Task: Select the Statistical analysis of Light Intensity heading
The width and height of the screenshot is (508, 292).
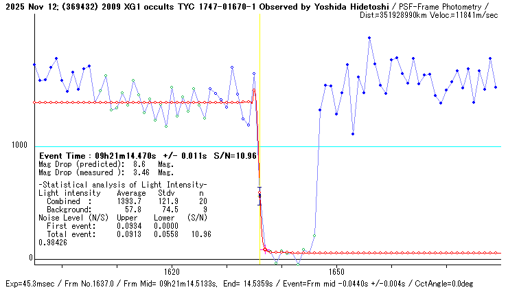Action: click(x=122, y=186)
